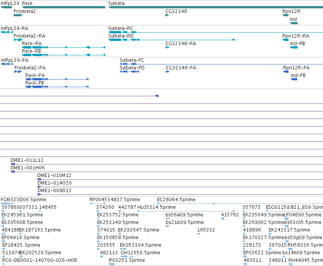Select transcript Reck-RA
The height and width of the screenshot is (266, 323).
click(32, 44)
